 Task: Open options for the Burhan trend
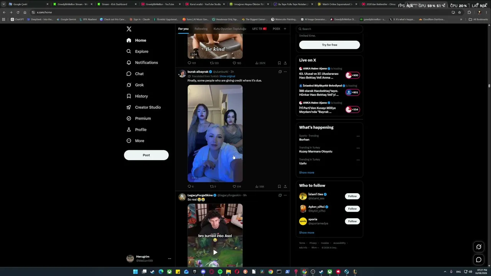coord(358,136)
